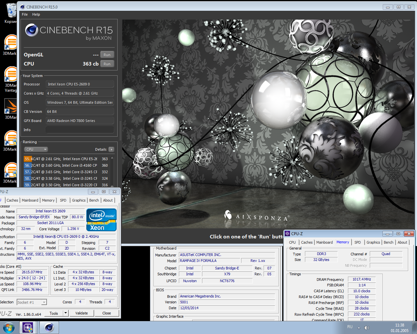
Task: Select ranking row 56 Core i3-4160
Action: [x=66, y=165]
